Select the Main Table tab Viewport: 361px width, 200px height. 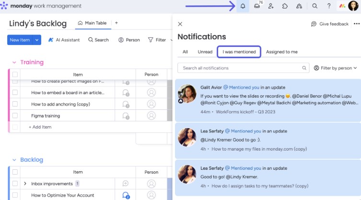pyautogui.click(x=93, y=23)
